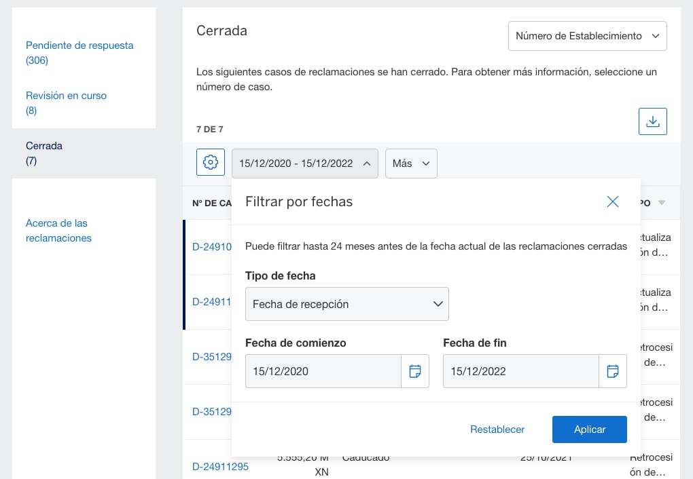Open the settings gear for table columns
693x479 pixels.
pyautogui.click(x=210, y=162)
